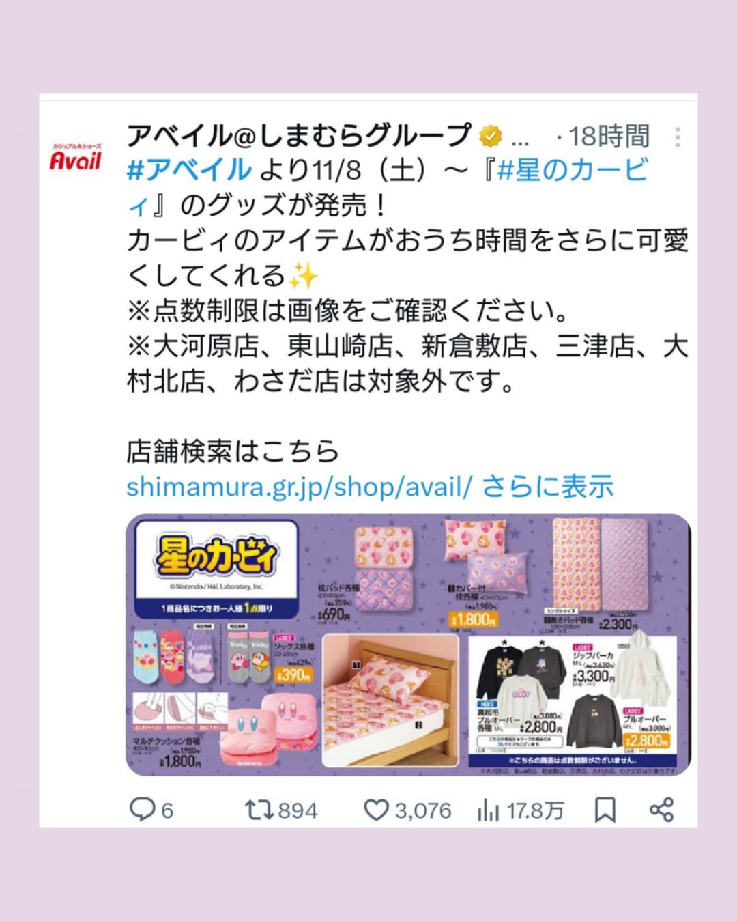This screenshot has height=921, width=737.
Task: Expand tweet with さらに表示
Action: tap(548, 487)
